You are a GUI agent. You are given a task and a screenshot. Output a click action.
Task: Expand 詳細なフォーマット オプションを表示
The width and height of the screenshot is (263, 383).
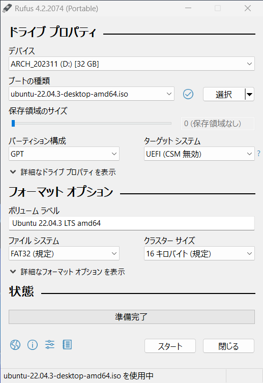pos(67,272)
